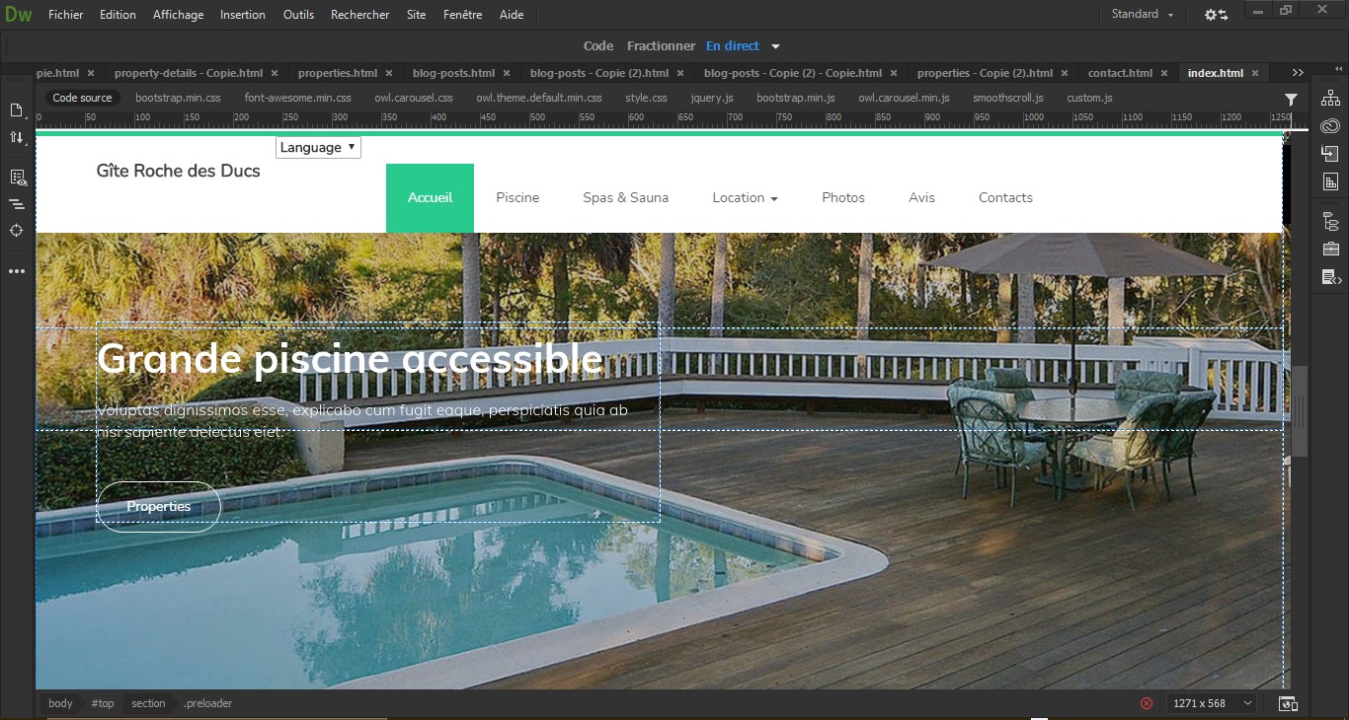Click the Properties button on hero banner

[x=159, y=507]
